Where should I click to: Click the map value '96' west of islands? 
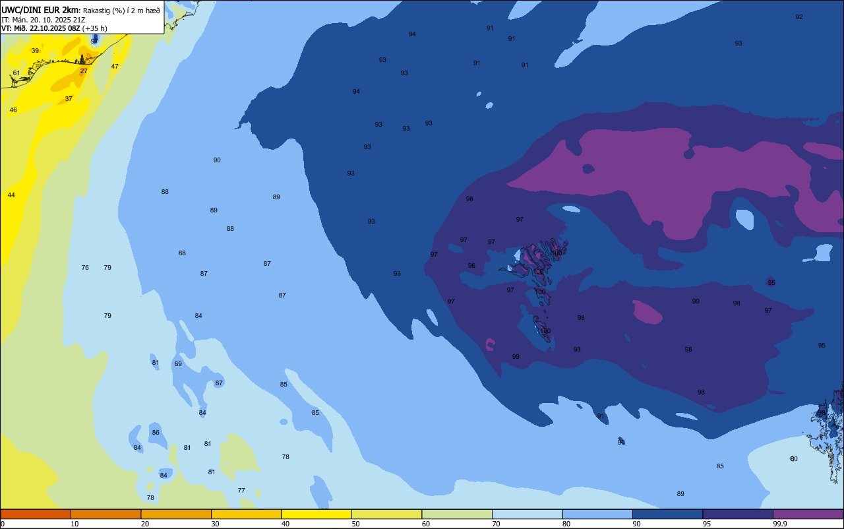point(471,266)
